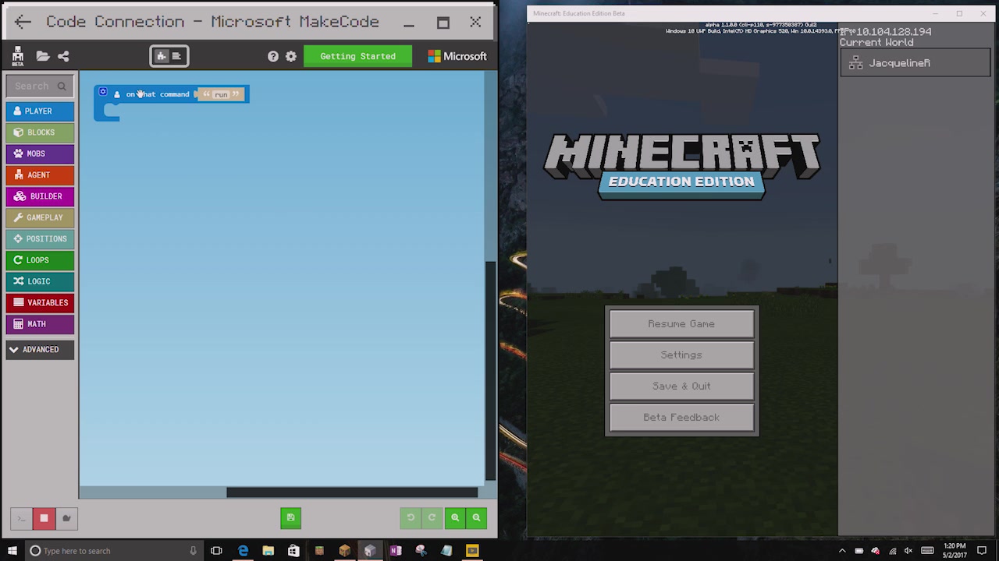Screen dimensions: 999x561
Task: Zoom out the workspace
Action: click(476, 518)
